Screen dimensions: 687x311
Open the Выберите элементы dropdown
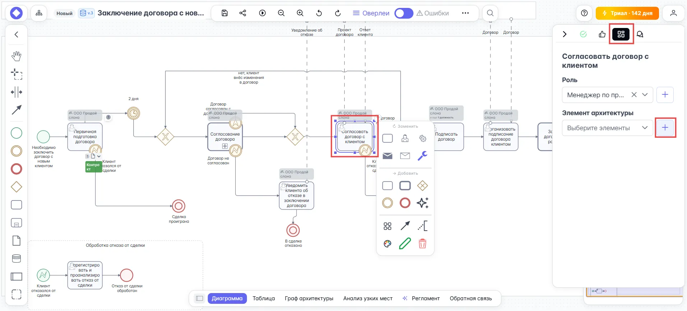click(645, 128)
